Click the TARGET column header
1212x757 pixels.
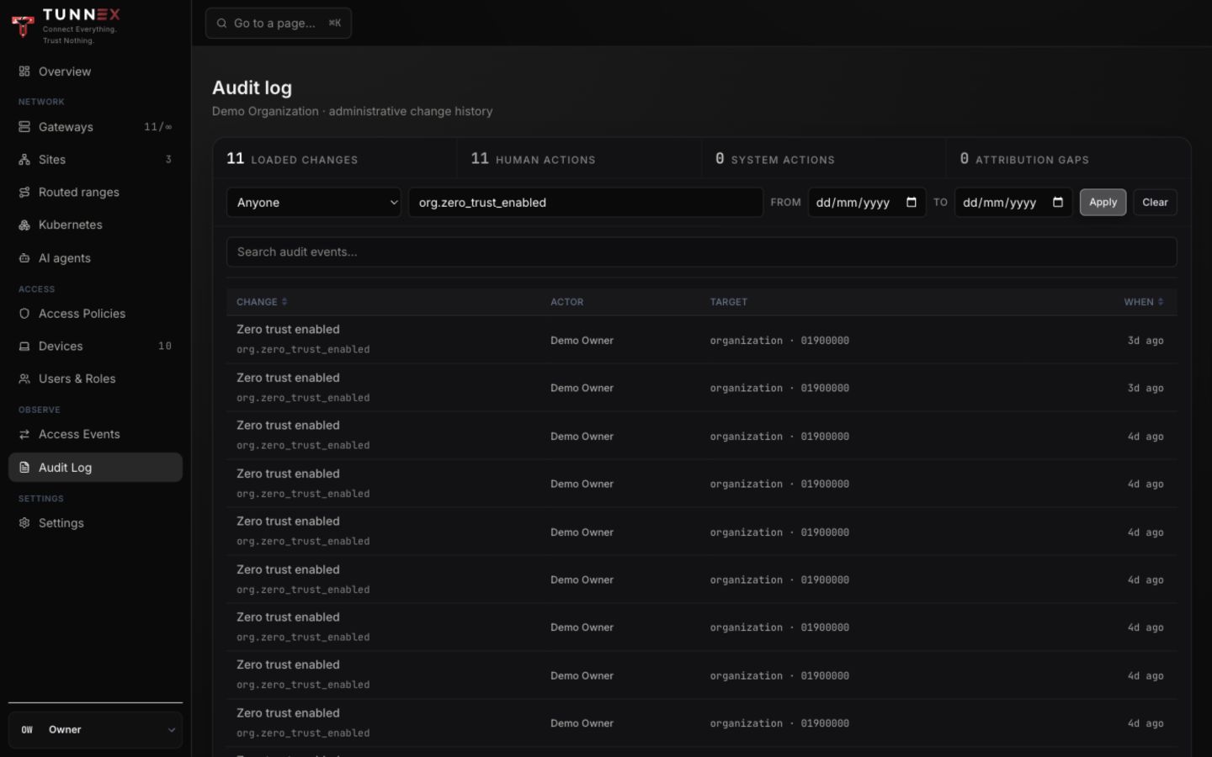(728, 302)
